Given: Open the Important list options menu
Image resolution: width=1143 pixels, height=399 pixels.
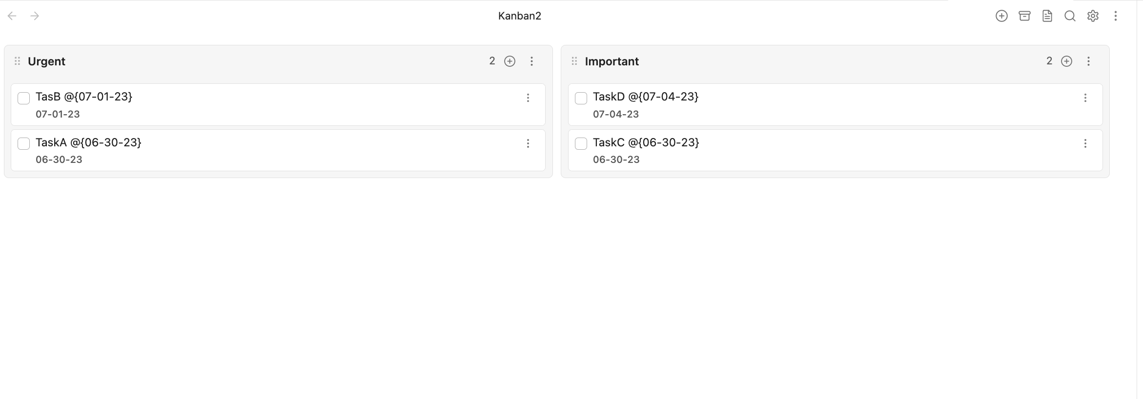Looking at the screenshot, I should 1088,61.
